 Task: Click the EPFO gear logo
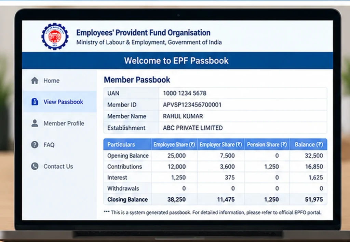pos(55,36)
